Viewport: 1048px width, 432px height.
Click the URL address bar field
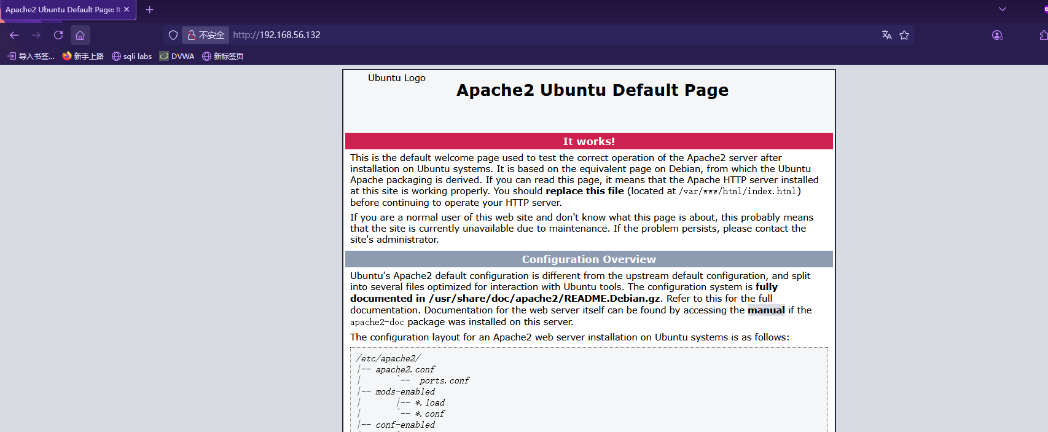click(x=553, y=35)
